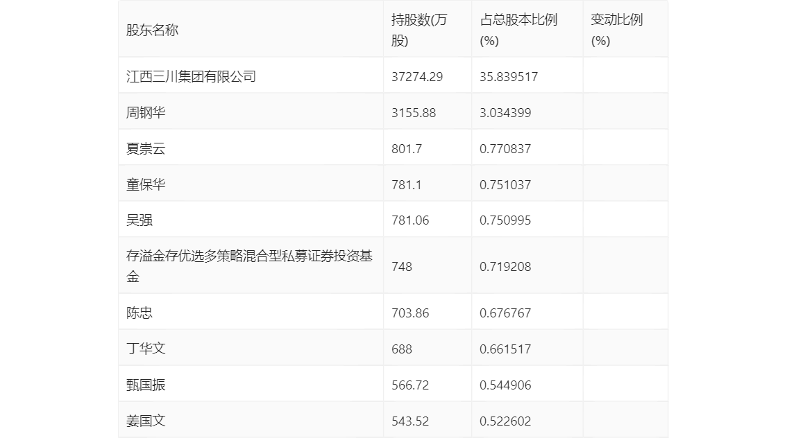Click the percentage 35.839517

point(509,77)
